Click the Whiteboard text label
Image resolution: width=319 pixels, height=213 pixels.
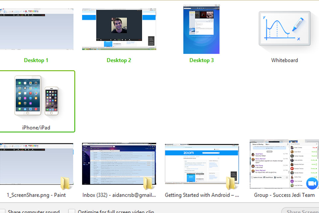pyautogui.click(x=284, y=60)
